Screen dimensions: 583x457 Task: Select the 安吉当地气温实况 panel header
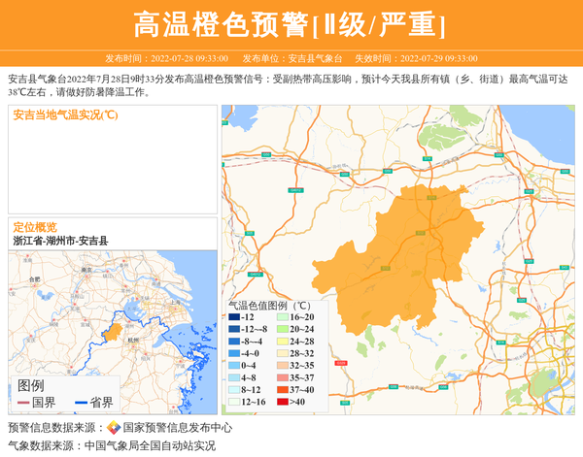point(65,115)
